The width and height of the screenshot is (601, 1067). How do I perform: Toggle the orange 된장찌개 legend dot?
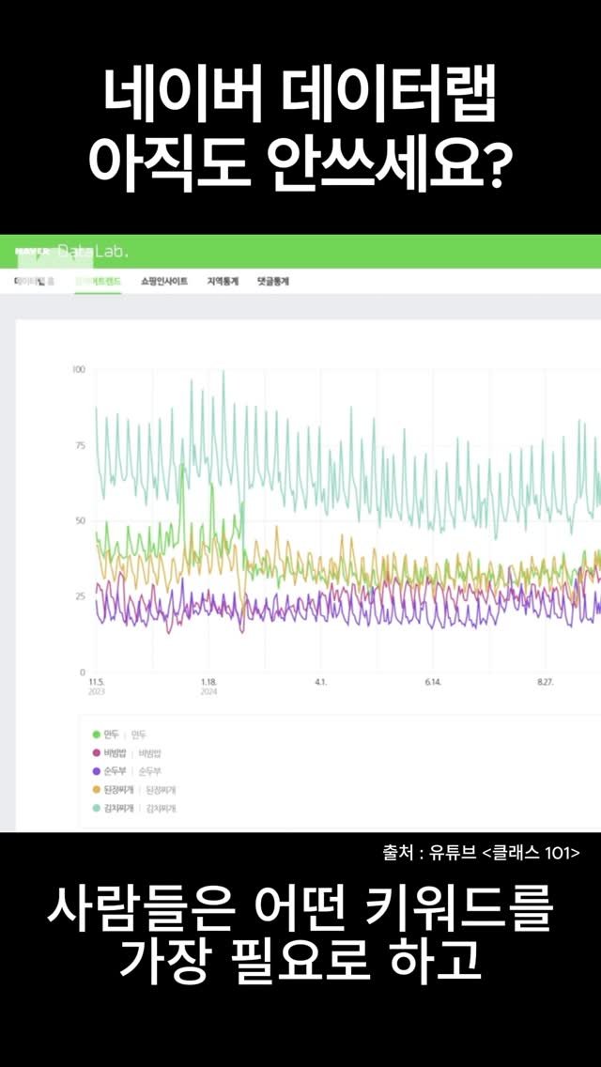click(97, 790)
